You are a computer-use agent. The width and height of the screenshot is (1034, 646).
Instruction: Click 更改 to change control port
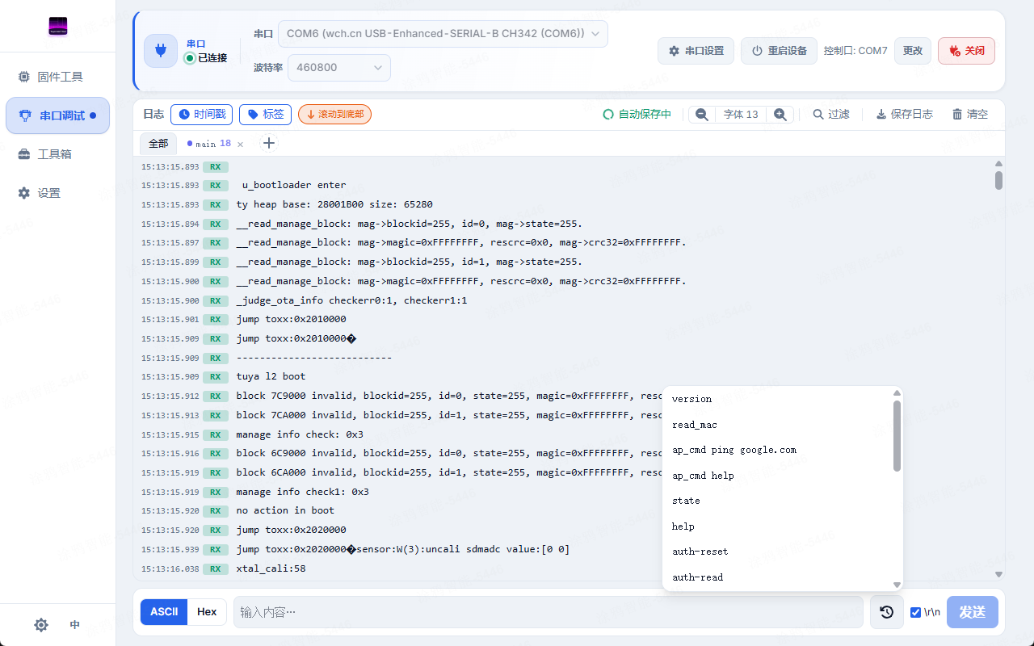click(913, 51)
